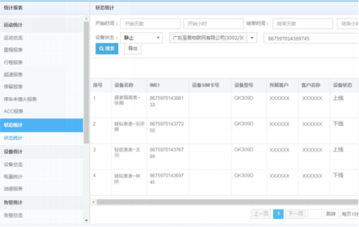Click the IMEI field 867597014369745
This screenshot has width=359, height=227.
point(311,38)
